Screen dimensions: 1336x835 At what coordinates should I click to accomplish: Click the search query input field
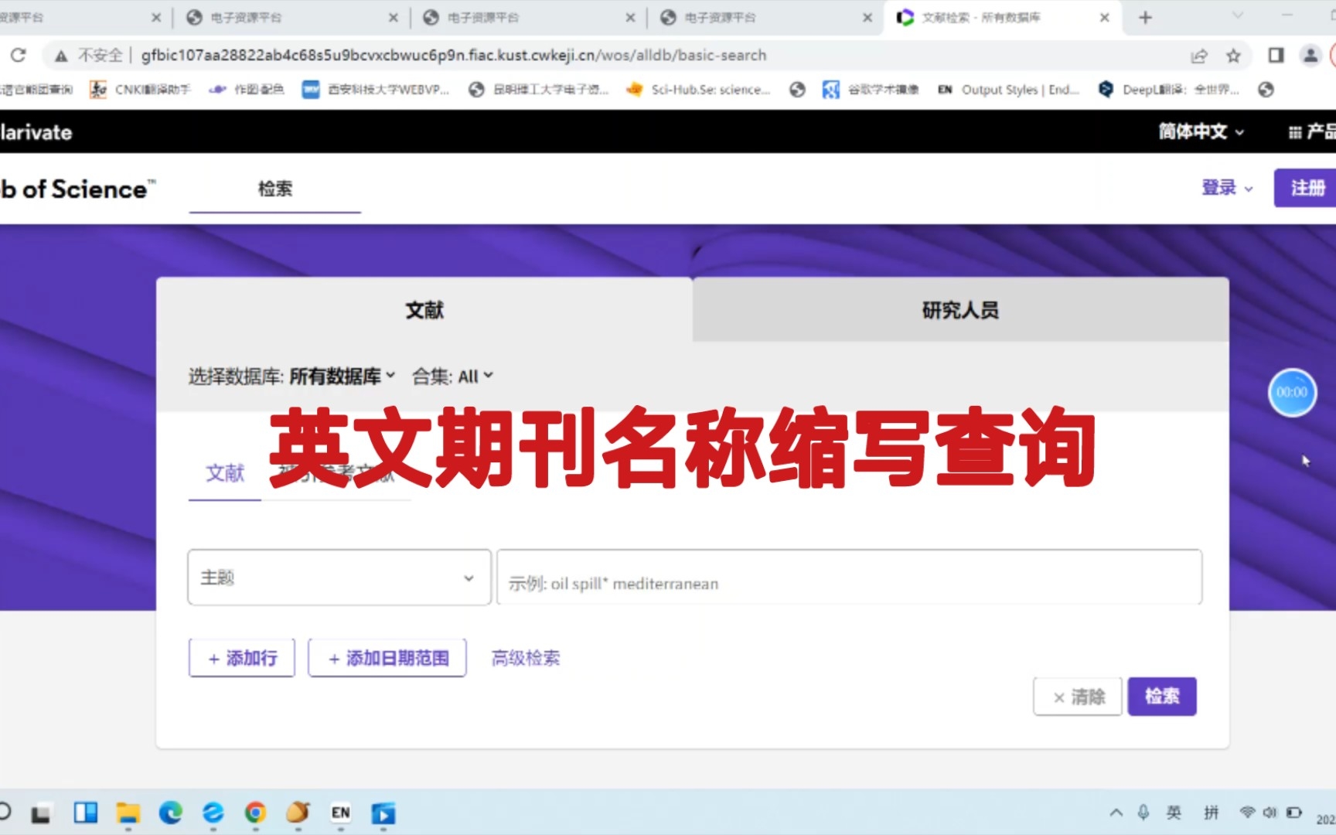click(x=849, y=578)
